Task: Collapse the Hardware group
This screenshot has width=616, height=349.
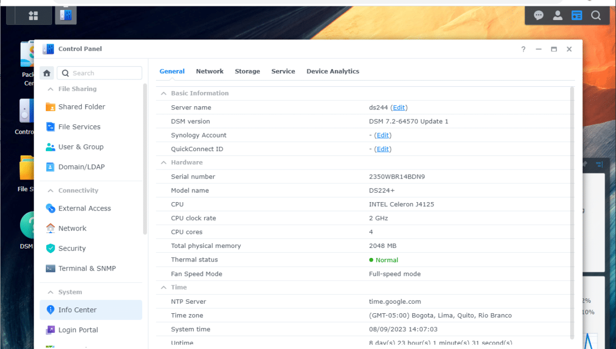Action: tap(163, 163)
